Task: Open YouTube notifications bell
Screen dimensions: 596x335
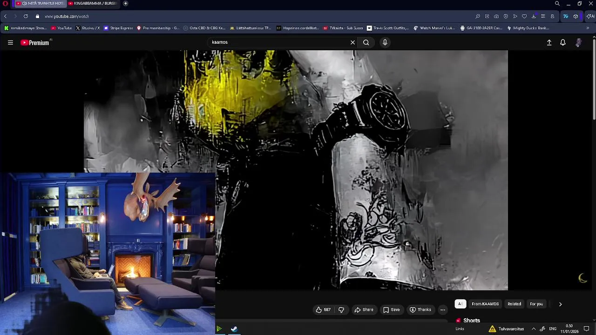Action: tap(563, 42)
